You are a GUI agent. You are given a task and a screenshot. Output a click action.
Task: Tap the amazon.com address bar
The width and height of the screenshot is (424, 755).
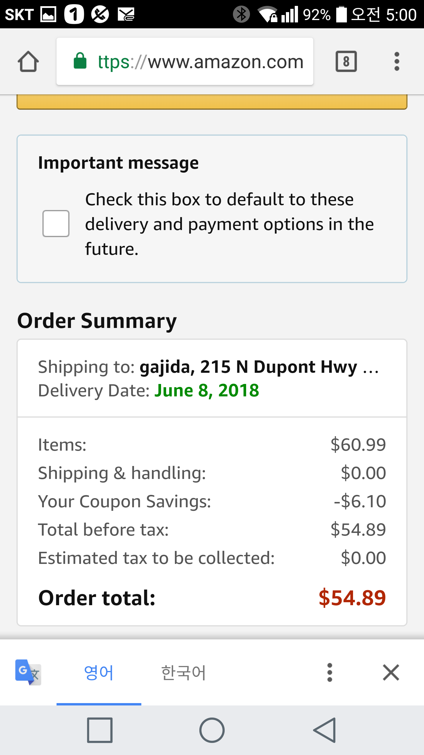coord(200,62)
